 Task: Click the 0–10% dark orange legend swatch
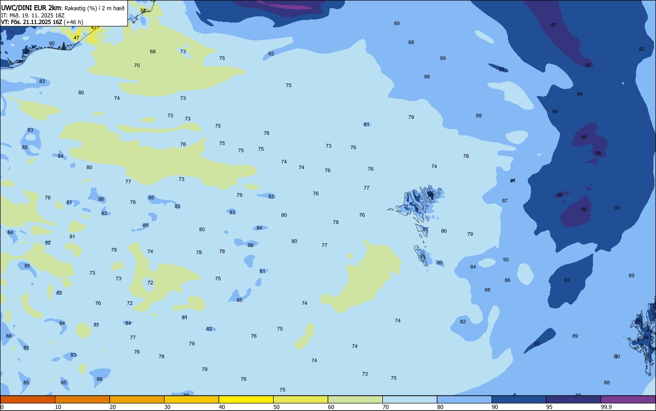(28, 399)
